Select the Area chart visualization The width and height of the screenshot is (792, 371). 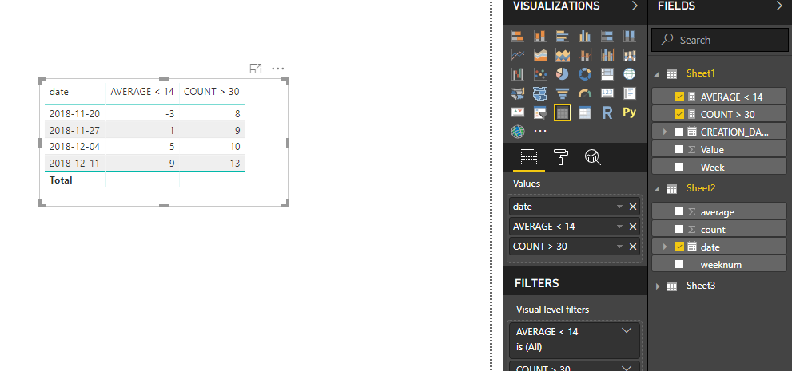click(540, 55)
